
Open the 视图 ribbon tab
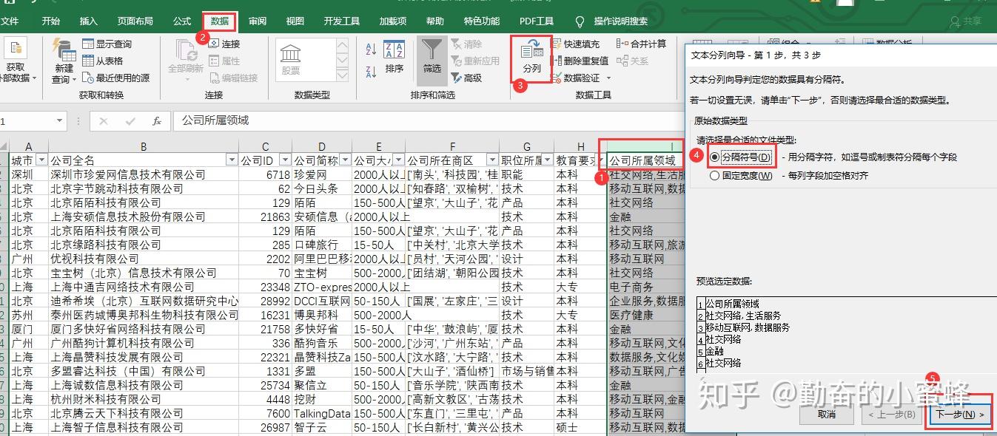click(295, 21)
